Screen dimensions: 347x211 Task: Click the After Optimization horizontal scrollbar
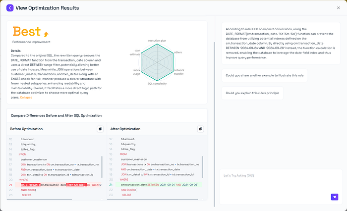coord(153,200)
